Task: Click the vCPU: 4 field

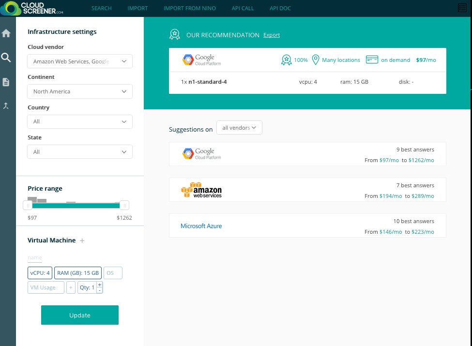Action: click(40, 273)
